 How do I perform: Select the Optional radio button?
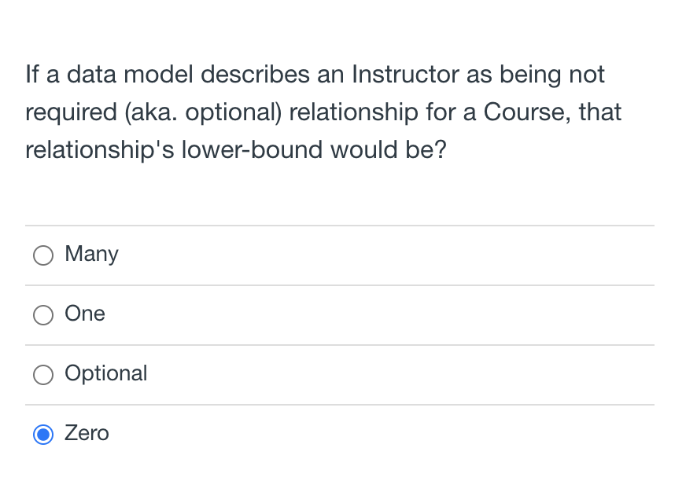[x=43, y=374]
